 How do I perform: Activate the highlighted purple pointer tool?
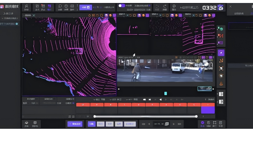221,53
